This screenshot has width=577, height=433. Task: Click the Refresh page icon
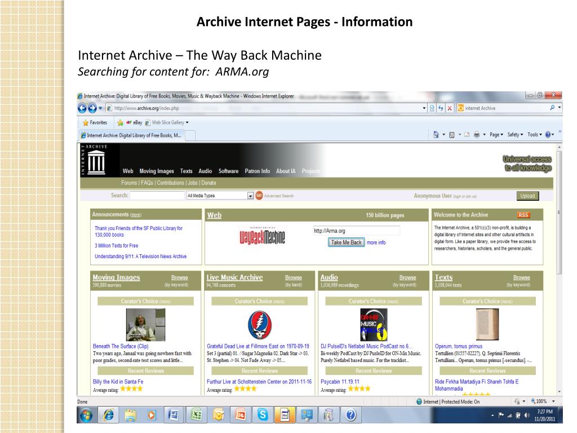tap(441, 108)
